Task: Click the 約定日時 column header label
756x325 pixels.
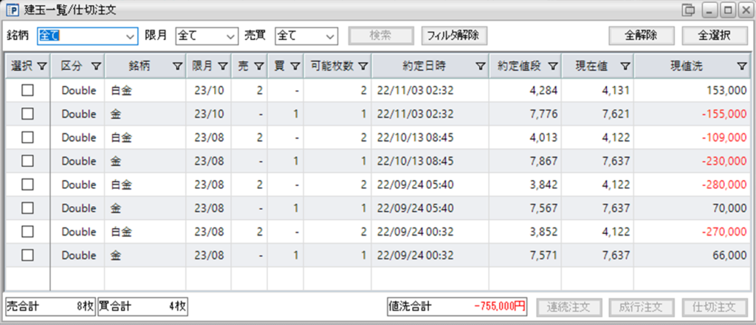Action: (x=425, y=67)
